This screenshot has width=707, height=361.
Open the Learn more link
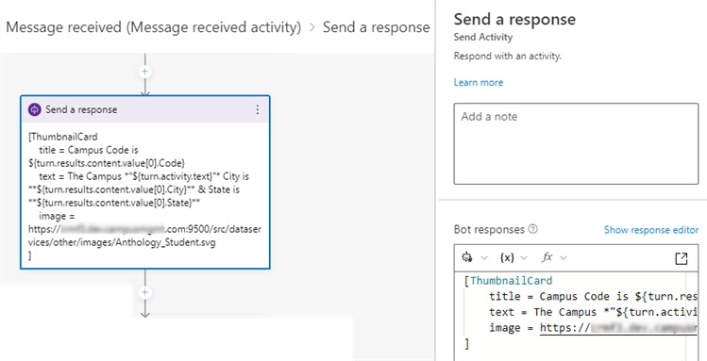tap(479, 82)
